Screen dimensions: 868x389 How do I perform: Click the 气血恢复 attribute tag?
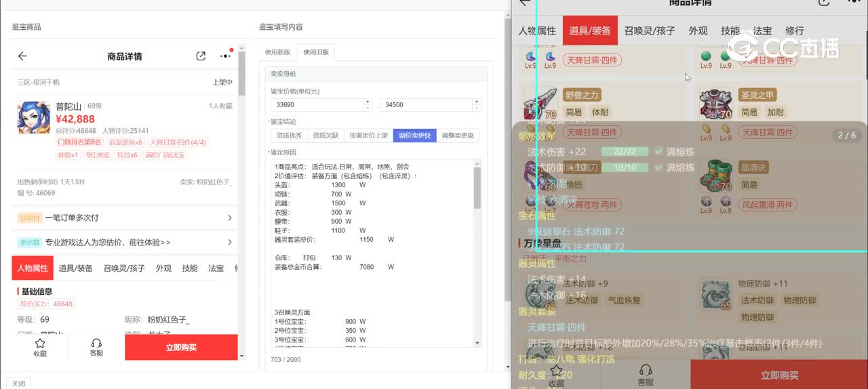click(623, 300)
